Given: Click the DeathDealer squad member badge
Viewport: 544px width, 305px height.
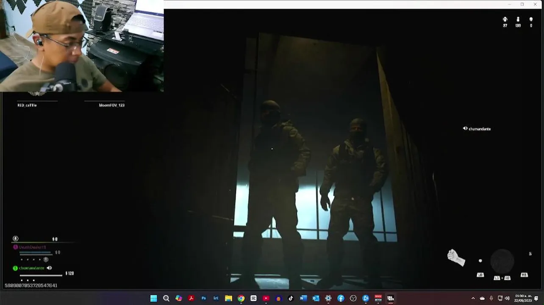Looking at the screenshot, I should click(16, 247).
